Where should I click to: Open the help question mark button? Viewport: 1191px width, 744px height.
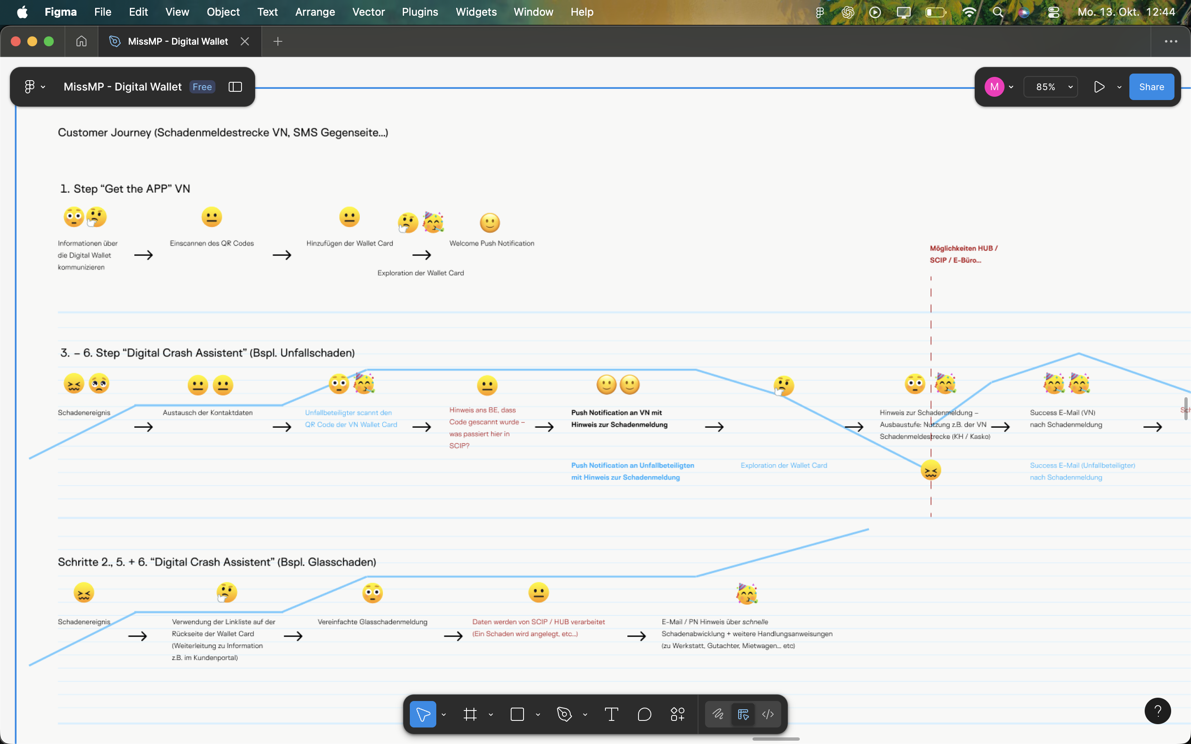[x=1158, y=711]
